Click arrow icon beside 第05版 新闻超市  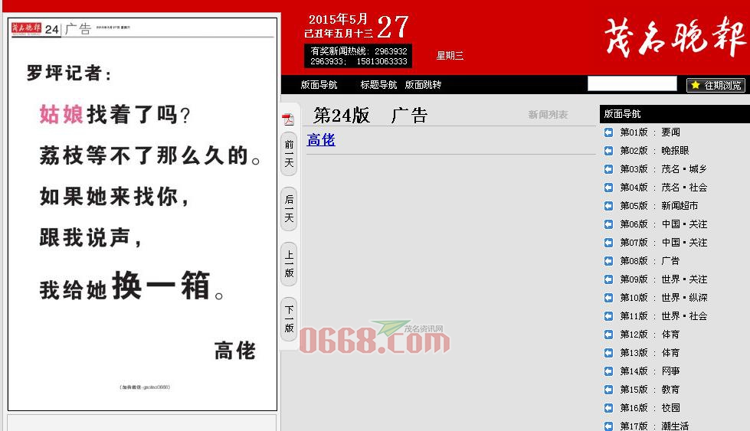[x=608, y=206]
